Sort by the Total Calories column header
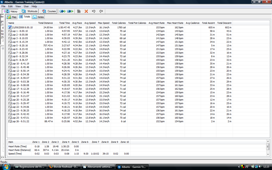The height and width of the screenshot is (170, 272). 119,23
